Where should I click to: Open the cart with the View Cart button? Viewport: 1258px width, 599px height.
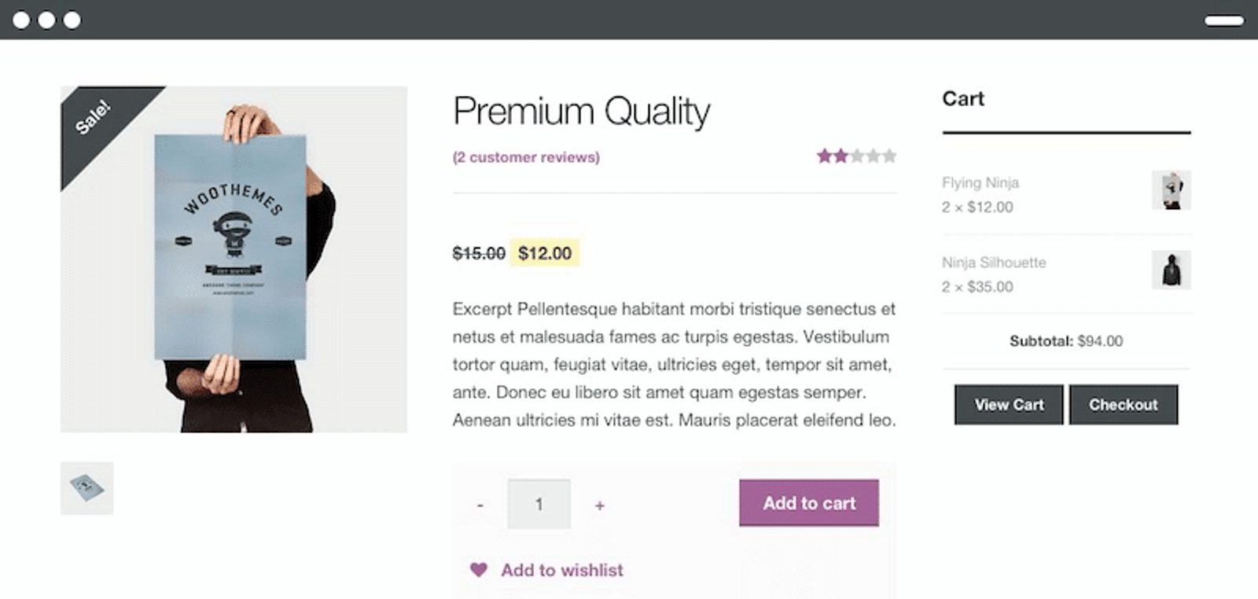point(1009,405)
